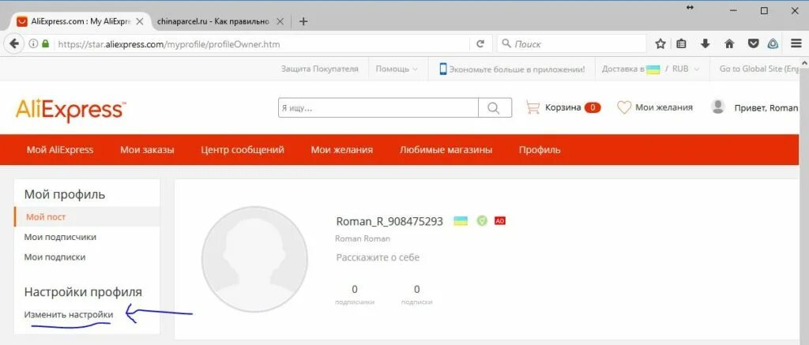Open Мои подписки in sidebar

55,257
